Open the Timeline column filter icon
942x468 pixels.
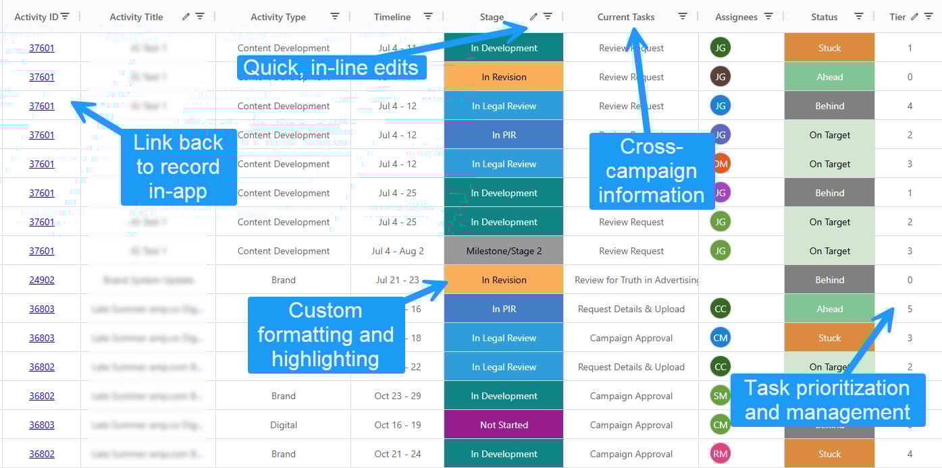click(428, 17)
